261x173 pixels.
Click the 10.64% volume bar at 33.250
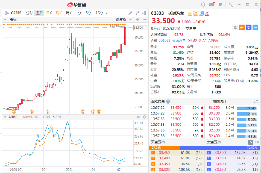[247, 108]
